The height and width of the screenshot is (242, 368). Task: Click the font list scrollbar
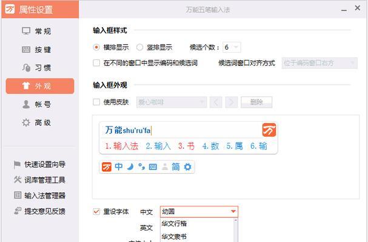pyautogui.click(x=236, y=230)
